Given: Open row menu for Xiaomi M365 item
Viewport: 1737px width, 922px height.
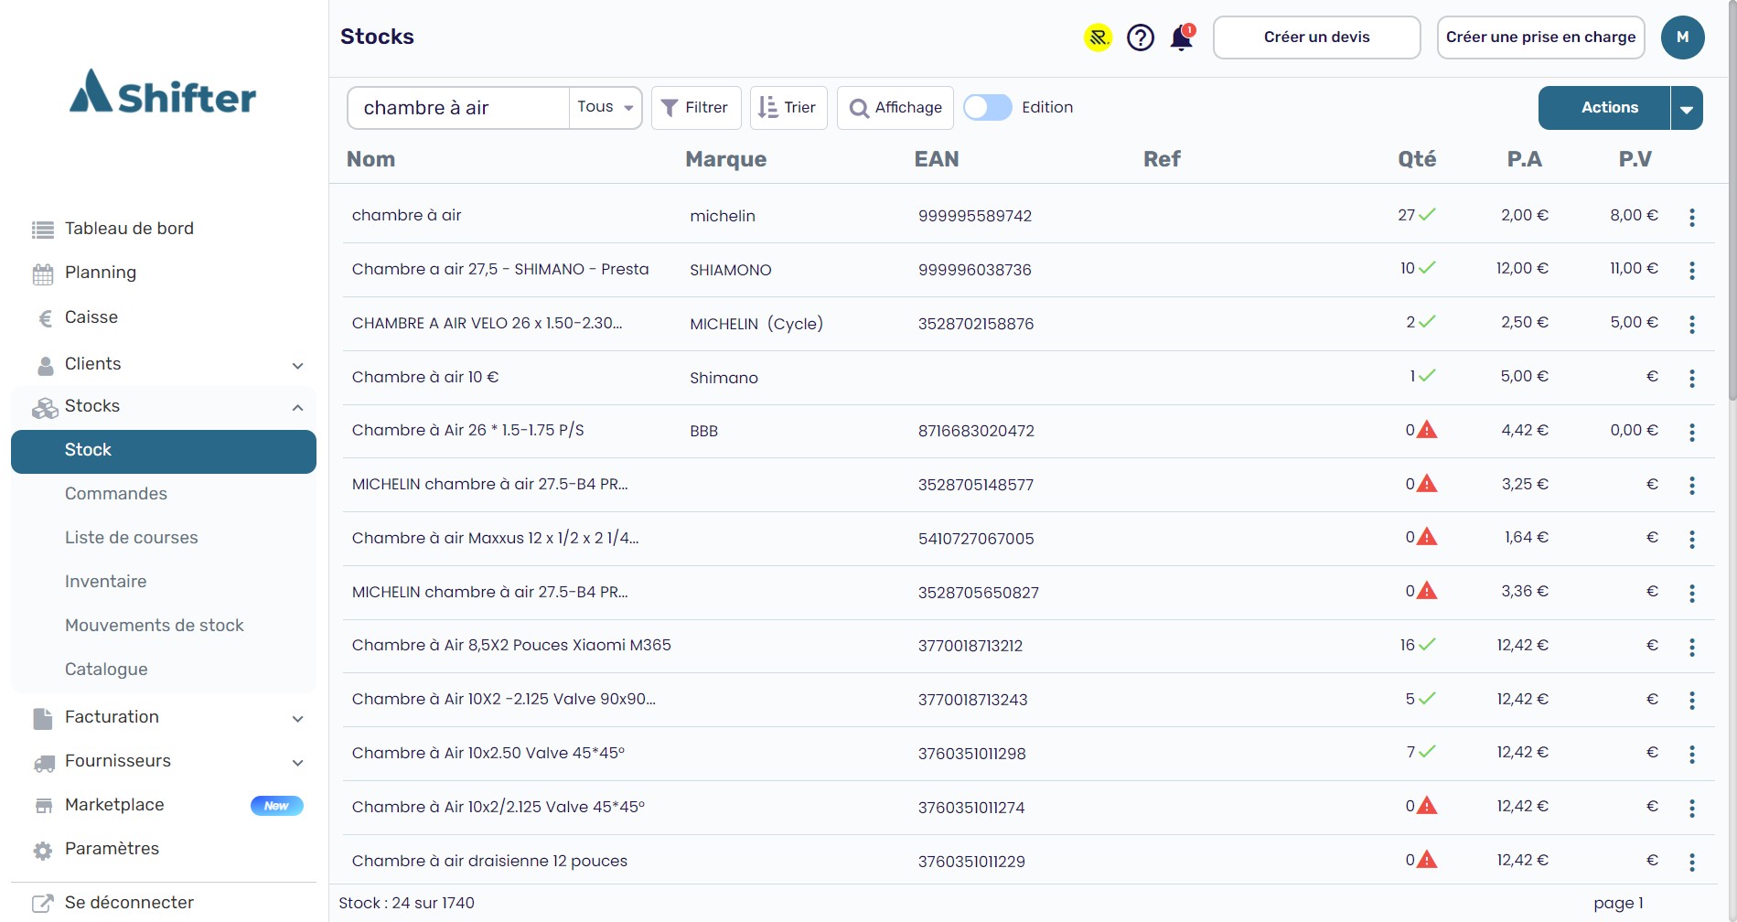Looking at the screenshot, I should point(1691,648).
